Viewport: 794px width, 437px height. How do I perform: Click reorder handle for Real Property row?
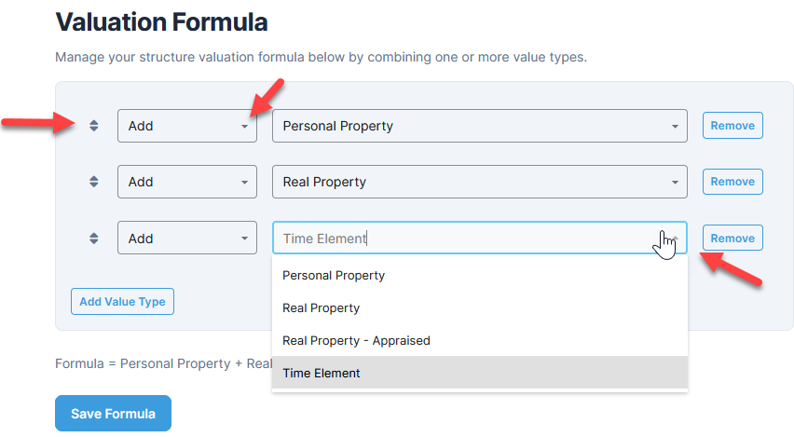(x=94, y=182)
